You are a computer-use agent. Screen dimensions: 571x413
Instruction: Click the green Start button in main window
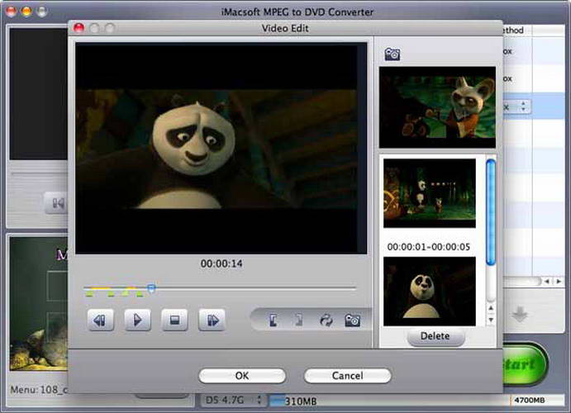525,364
